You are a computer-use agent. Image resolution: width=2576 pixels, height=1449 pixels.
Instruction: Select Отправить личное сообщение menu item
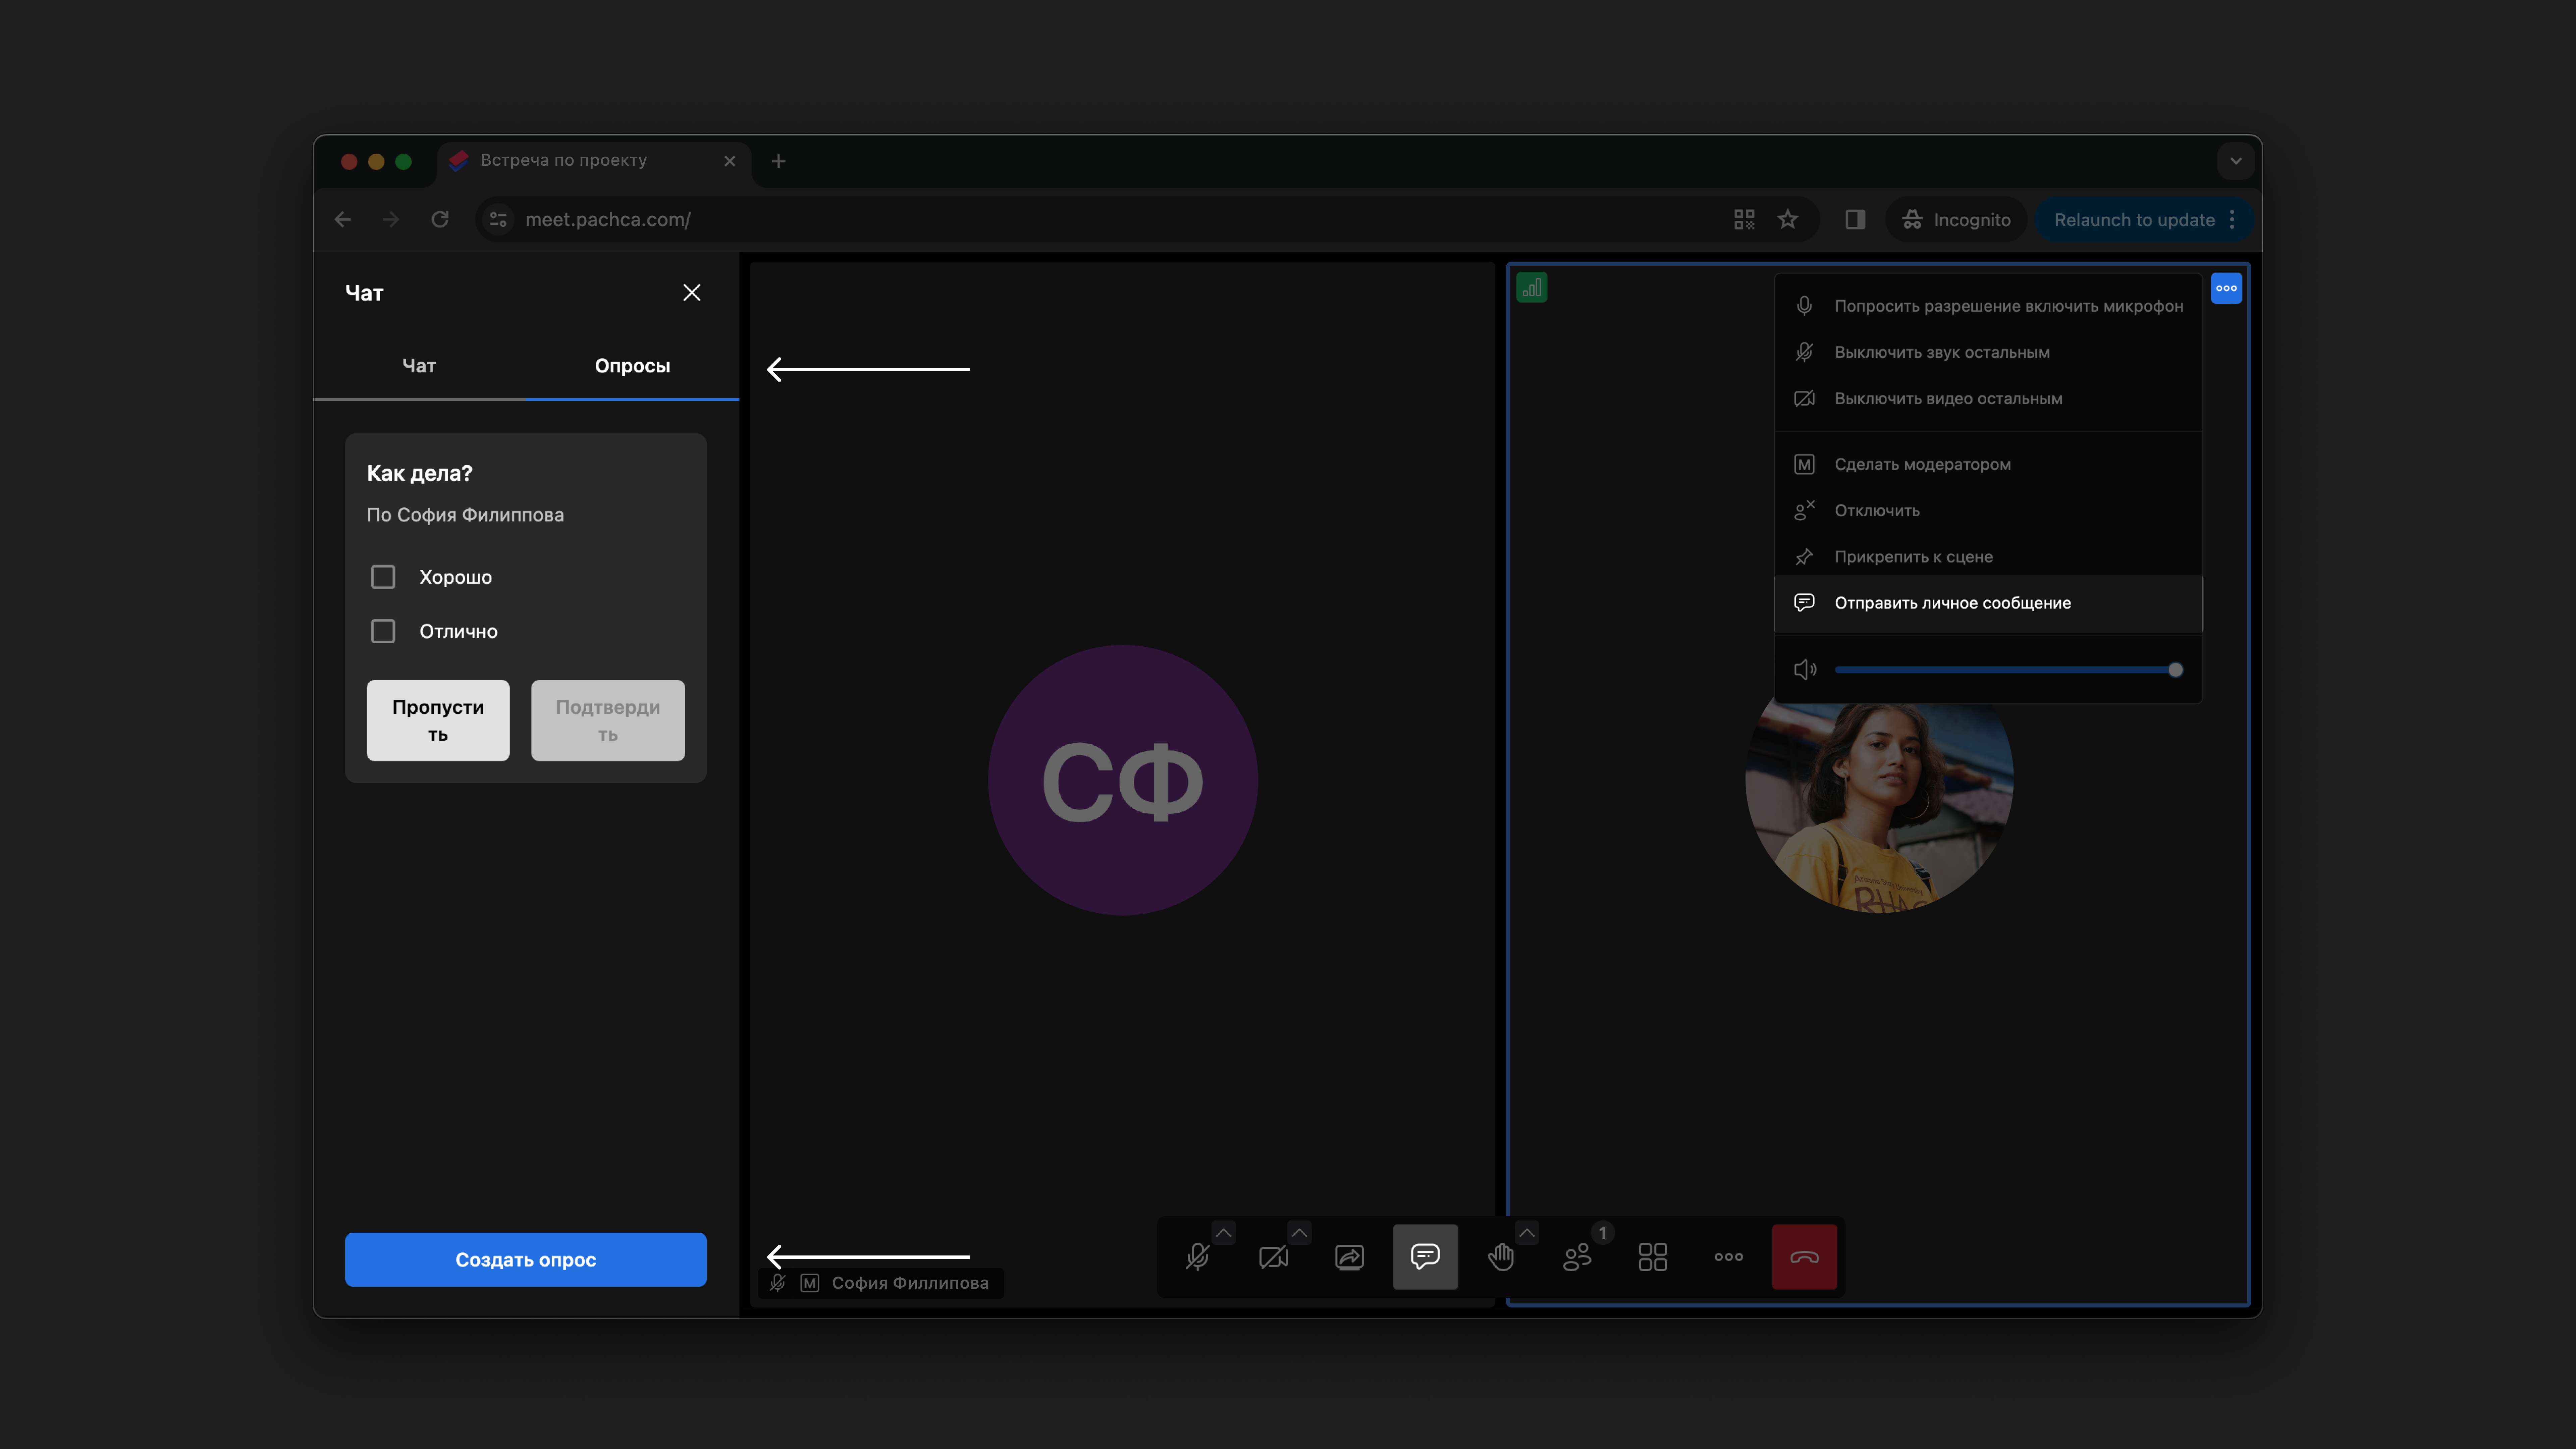click(1952, 603)
